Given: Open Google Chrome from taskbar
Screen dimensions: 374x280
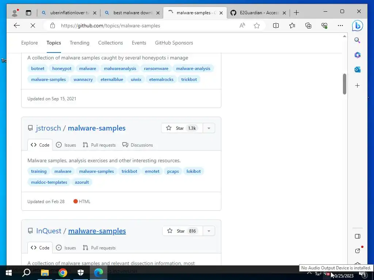Looking at the screenshot, I should pyautogui.click(x=63, y=273).
